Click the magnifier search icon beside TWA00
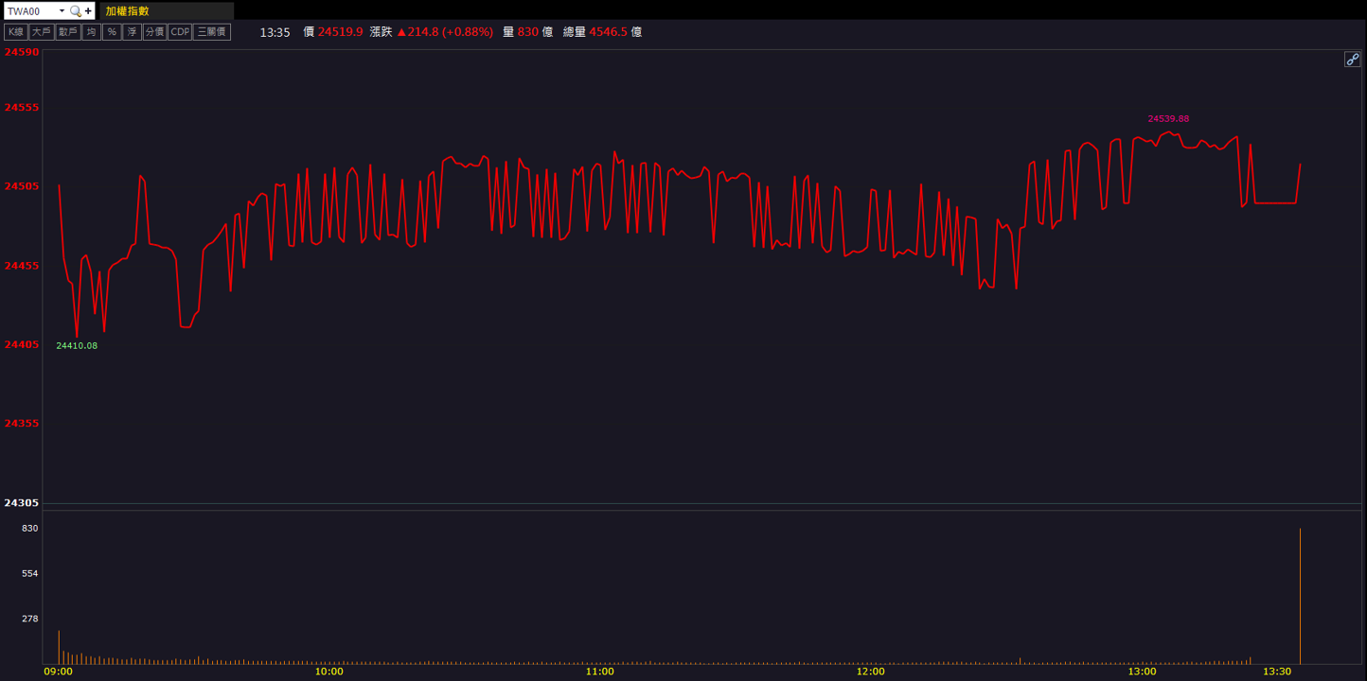This screenshot has height=681, width=1367. [x=76, y=11]
